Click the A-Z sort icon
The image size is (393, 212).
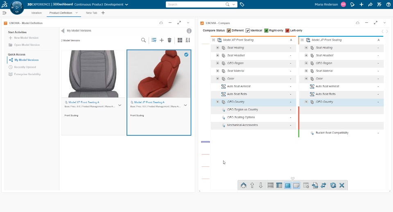(x=188, y=40)
